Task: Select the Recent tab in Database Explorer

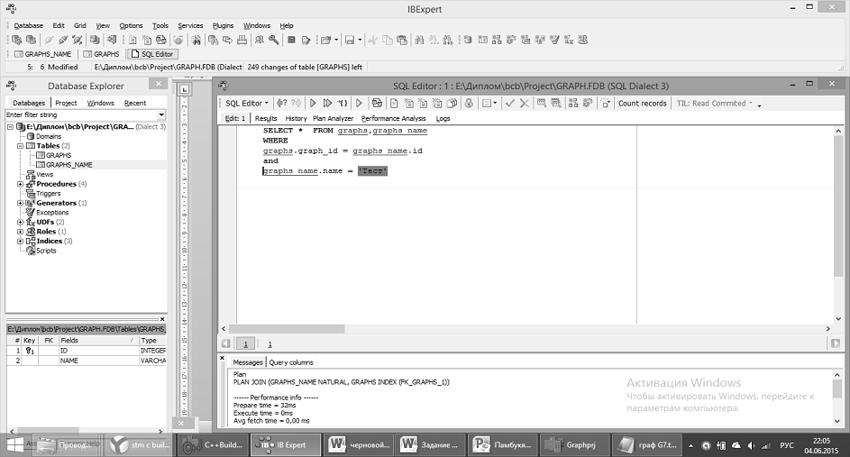Action: tap(135, 103)
